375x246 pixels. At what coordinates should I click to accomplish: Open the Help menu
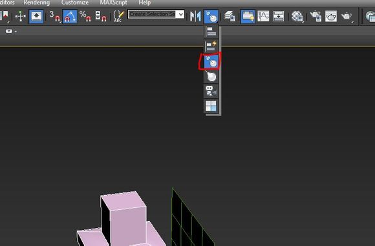[144, 3]
